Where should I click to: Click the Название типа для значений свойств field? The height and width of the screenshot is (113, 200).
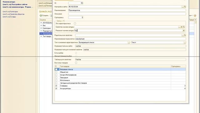(x=134, y=50)
